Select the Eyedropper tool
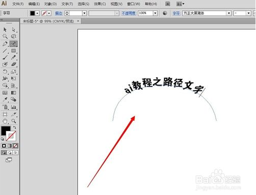 pyautogui.click(x=5, y=99)
